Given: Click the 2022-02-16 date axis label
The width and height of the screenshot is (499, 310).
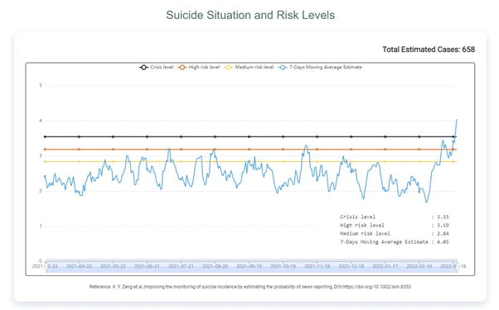Looking at the screenshot, I should (x=419, y=266).
